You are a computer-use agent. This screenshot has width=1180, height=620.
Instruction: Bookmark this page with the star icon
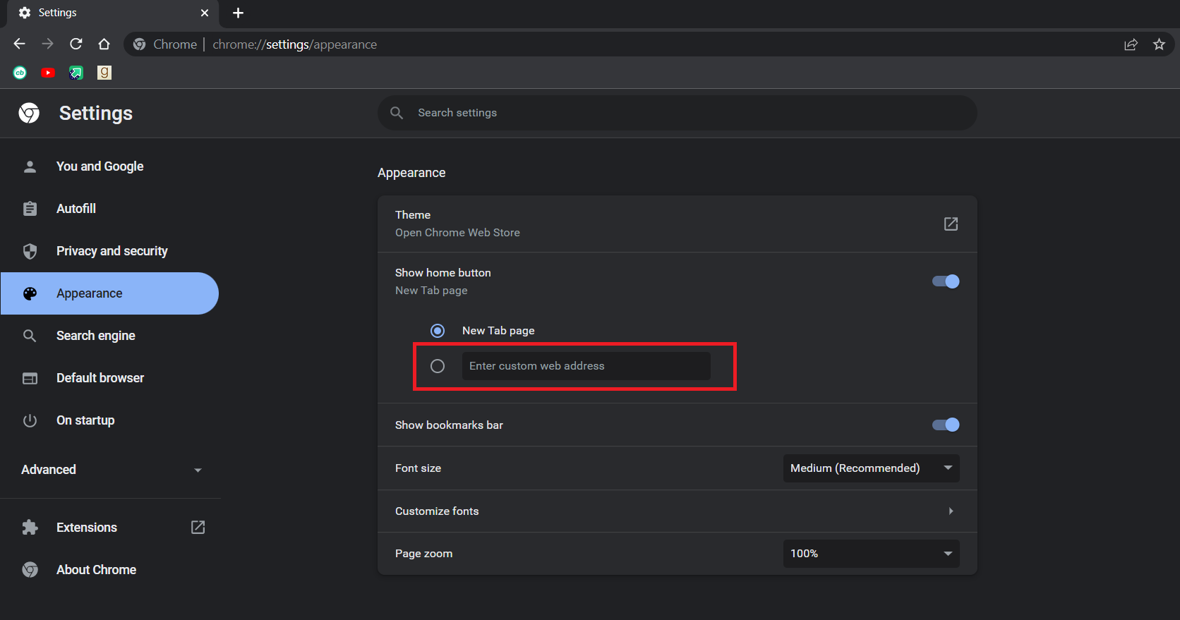(1159, 44)
